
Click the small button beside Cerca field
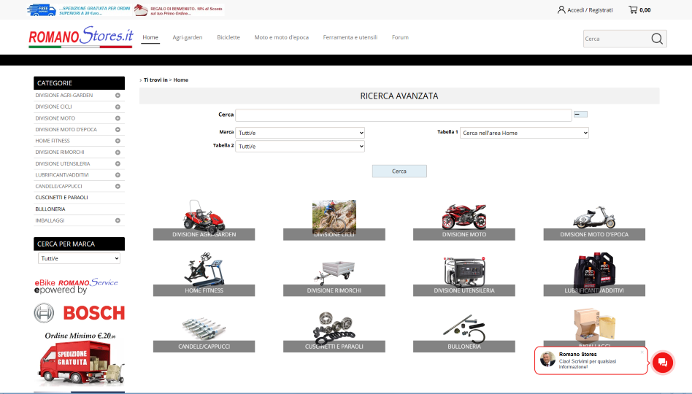coord(580,115)
